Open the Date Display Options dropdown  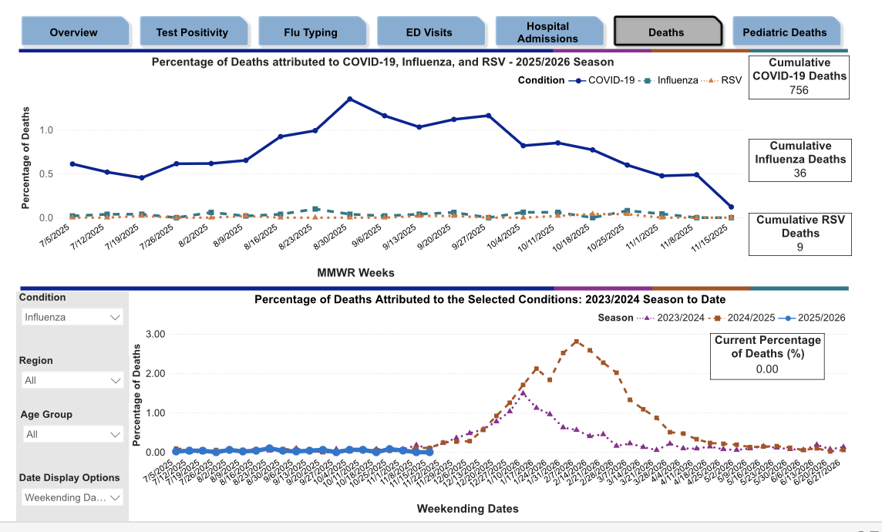[x=72, y=497]
